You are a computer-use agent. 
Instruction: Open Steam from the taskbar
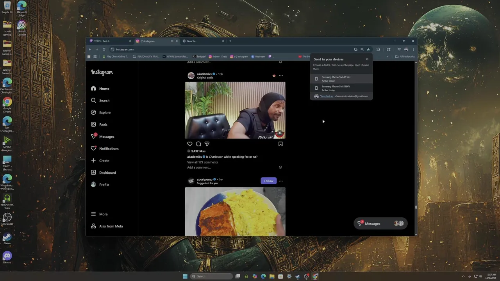tap(298, 276)
